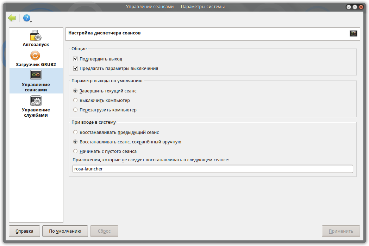369x246 pixels.
Task: Toggle the Подтвердить выход checkbox
Action: coord(75,59)
